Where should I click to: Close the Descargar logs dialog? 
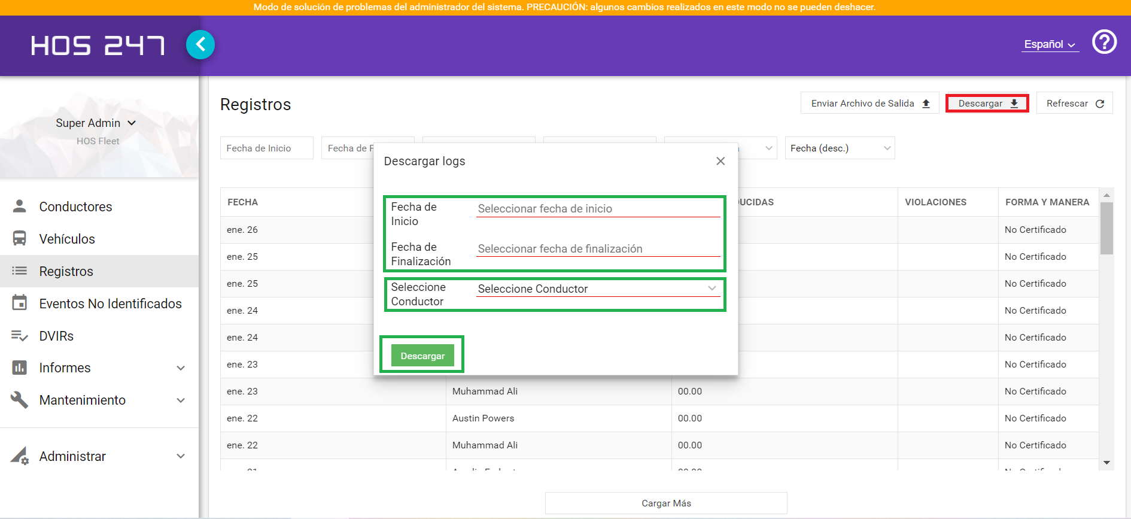[720, 161]
